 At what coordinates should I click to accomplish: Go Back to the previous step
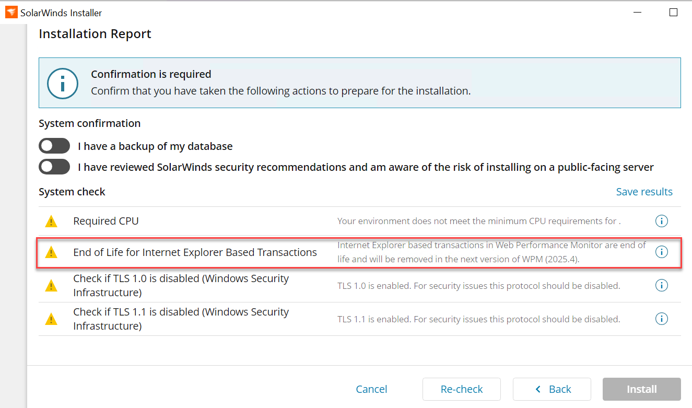(x=552, y=389)
